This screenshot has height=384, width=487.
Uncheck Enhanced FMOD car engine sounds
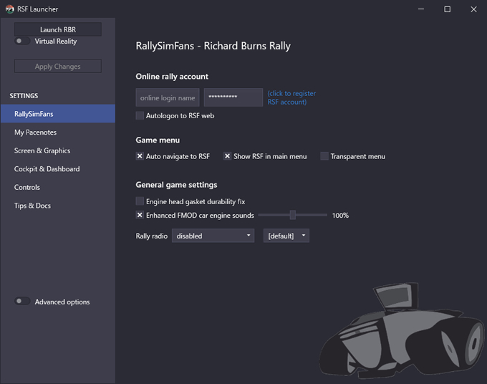[140, 215]
